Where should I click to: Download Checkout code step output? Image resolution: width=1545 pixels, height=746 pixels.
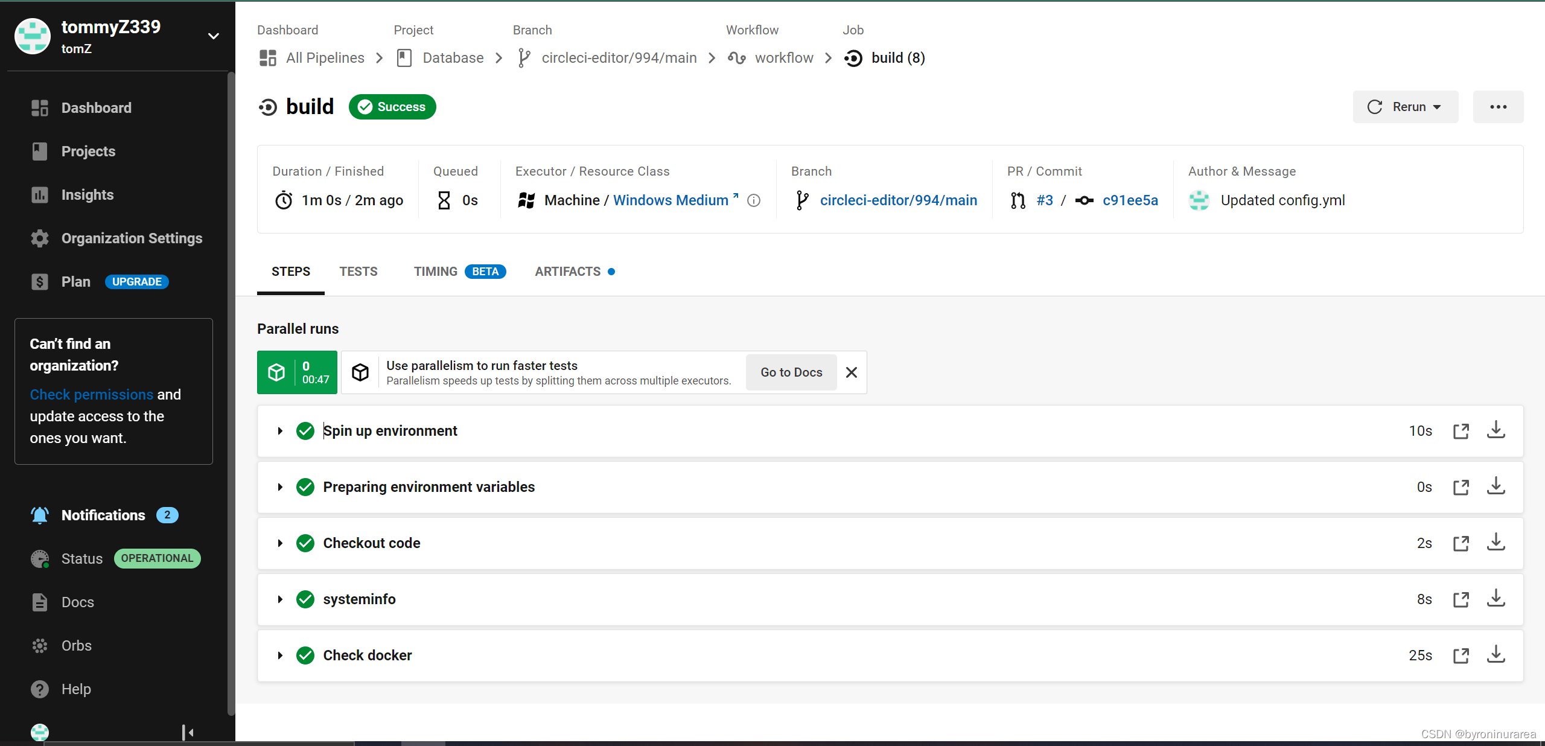pos(1496,543)
